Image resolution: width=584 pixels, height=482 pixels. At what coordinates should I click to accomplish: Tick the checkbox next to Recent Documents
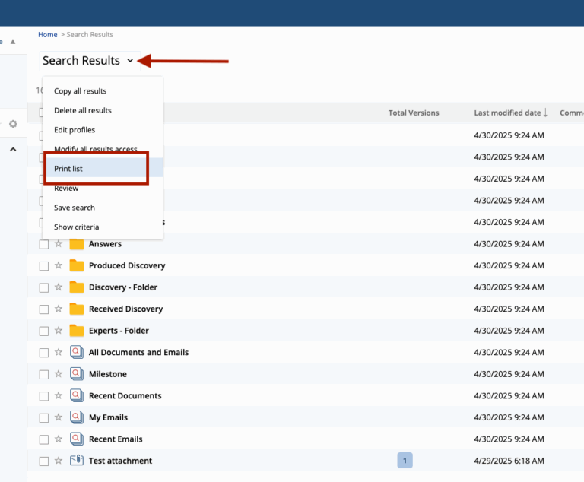[x=44, y=395]
